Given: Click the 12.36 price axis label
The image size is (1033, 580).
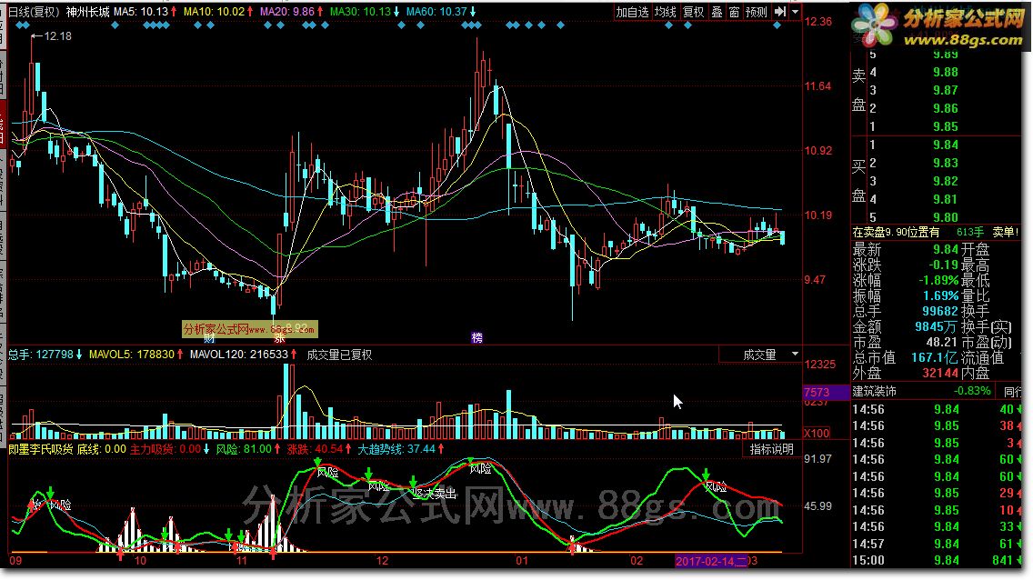Looking at the screenshot, I should [817, 22].
